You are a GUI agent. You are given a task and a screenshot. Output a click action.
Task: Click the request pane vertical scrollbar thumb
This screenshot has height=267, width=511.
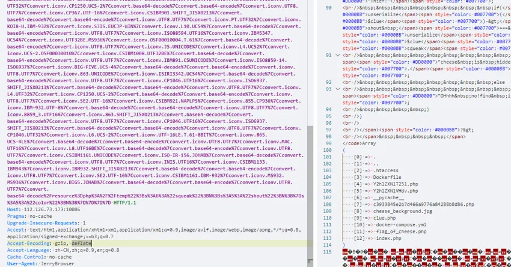click(310, 192)
